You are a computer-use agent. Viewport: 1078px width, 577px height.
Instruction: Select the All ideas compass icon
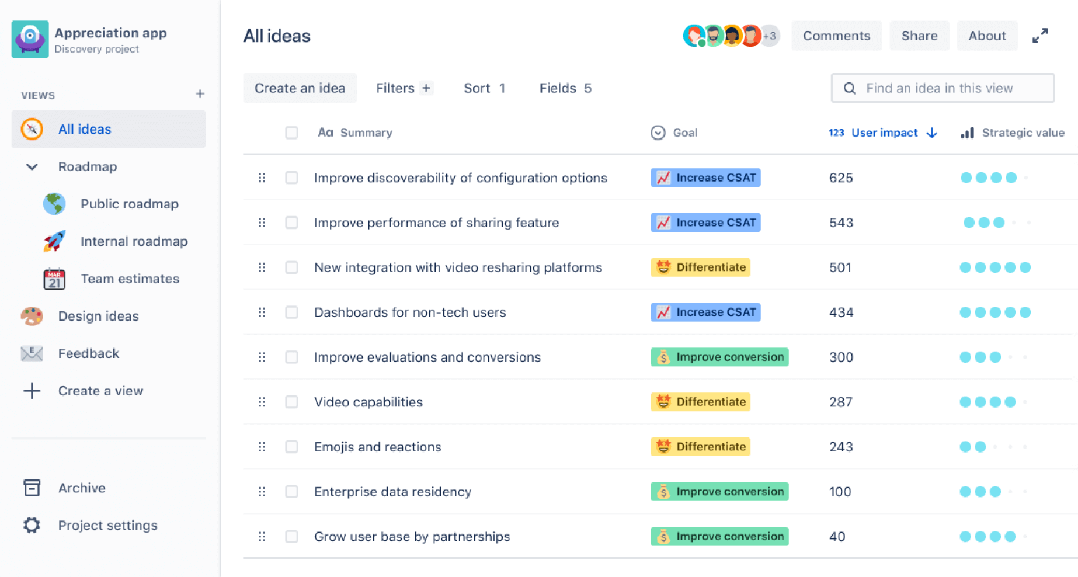[x=32, y=129]
